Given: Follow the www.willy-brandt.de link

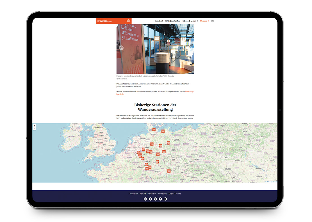Looking at the screenshot, I should [x=189, y=91].
